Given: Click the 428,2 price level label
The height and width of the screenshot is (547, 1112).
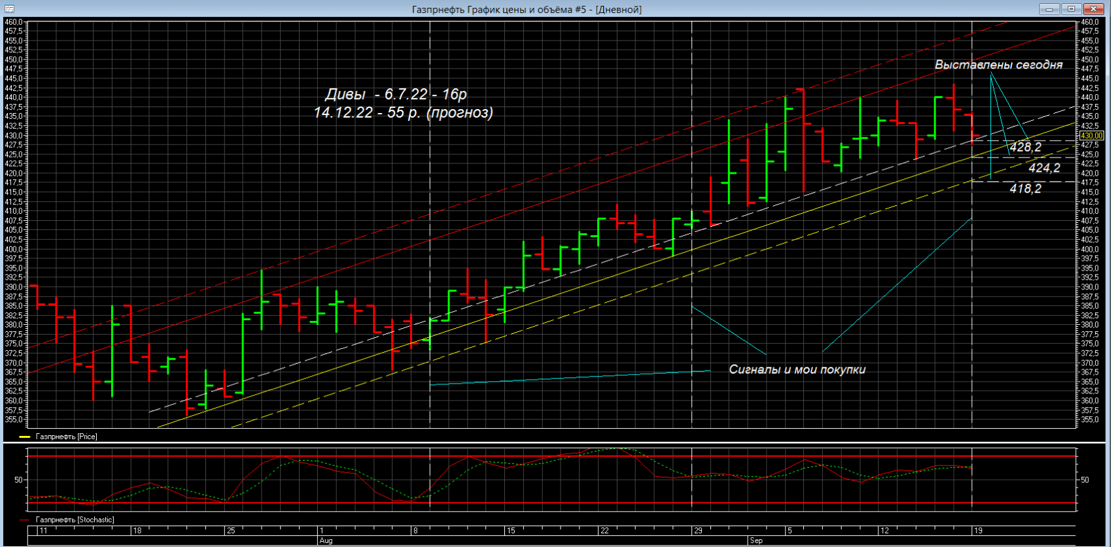Looking at the screenshot, I should pyautogui.click(x=1025, y=147).
